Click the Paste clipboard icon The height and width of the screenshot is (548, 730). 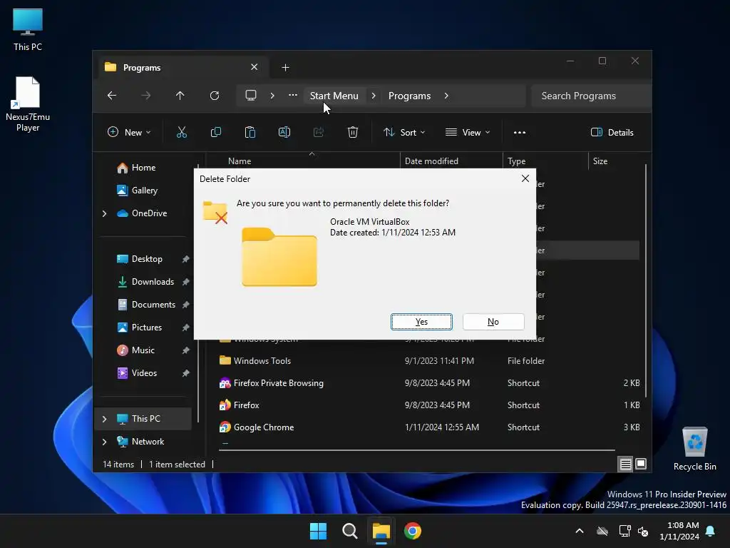coord(250,132)
